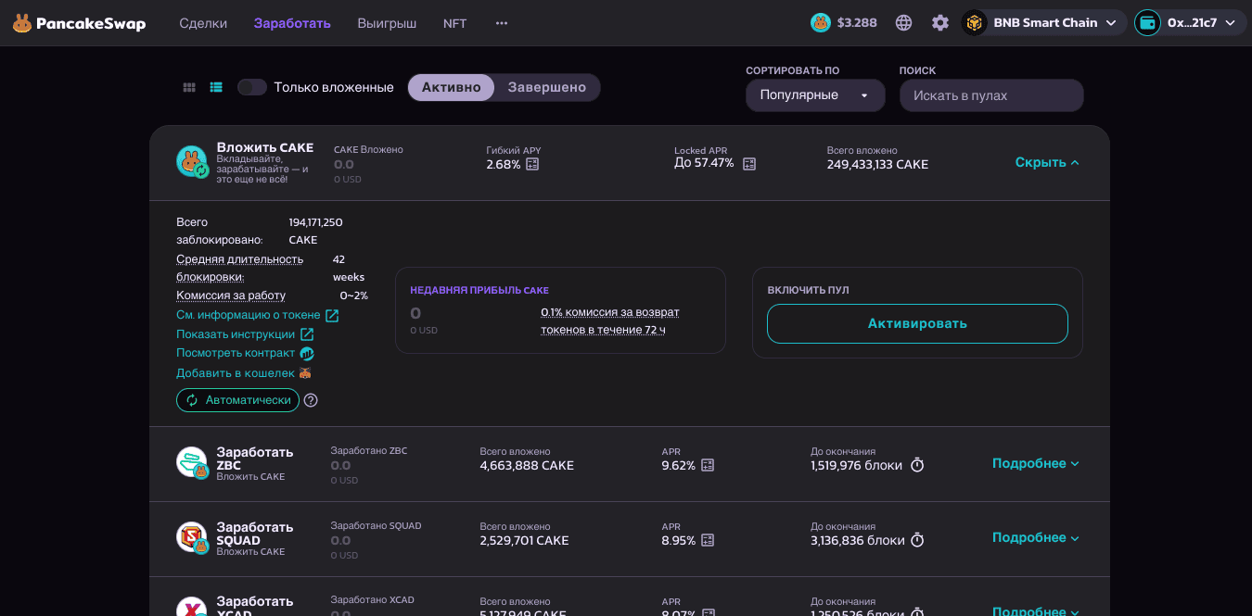This screenshot has width=1252, height=616.
Task: Click the НЕДАВНЯЯ ПРИБЫЛЬ CAKE heading
Action: [x=479, y=291]
